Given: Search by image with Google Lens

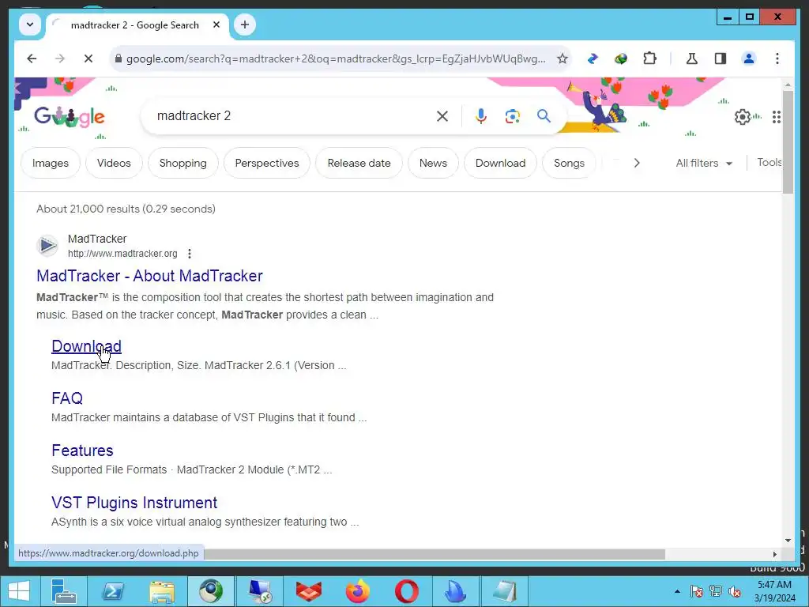Looking at the screenshot, I should pos(512,116).
